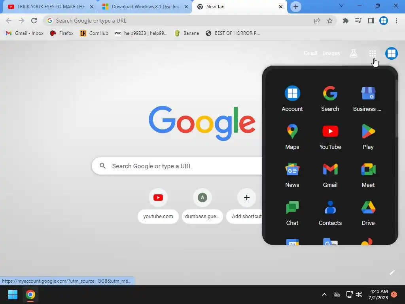
Task: Click the OneDrive cloud tray icon
Action: pos(337,294)
